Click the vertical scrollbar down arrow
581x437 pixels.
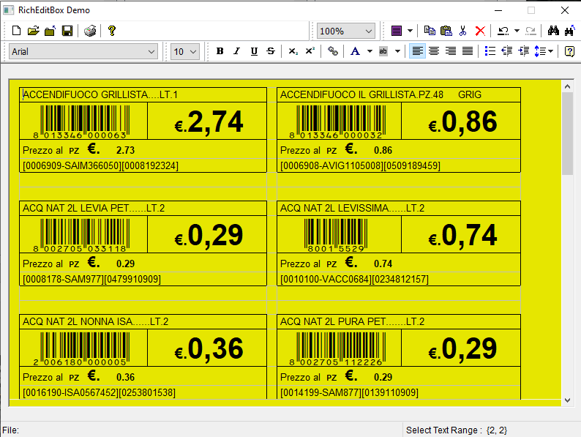(x=567, y=400)
